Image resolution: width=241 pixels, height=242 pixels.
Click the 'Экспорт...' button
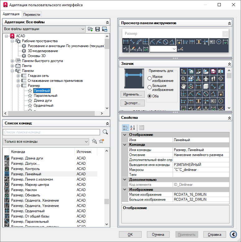[x=133, y=103]
